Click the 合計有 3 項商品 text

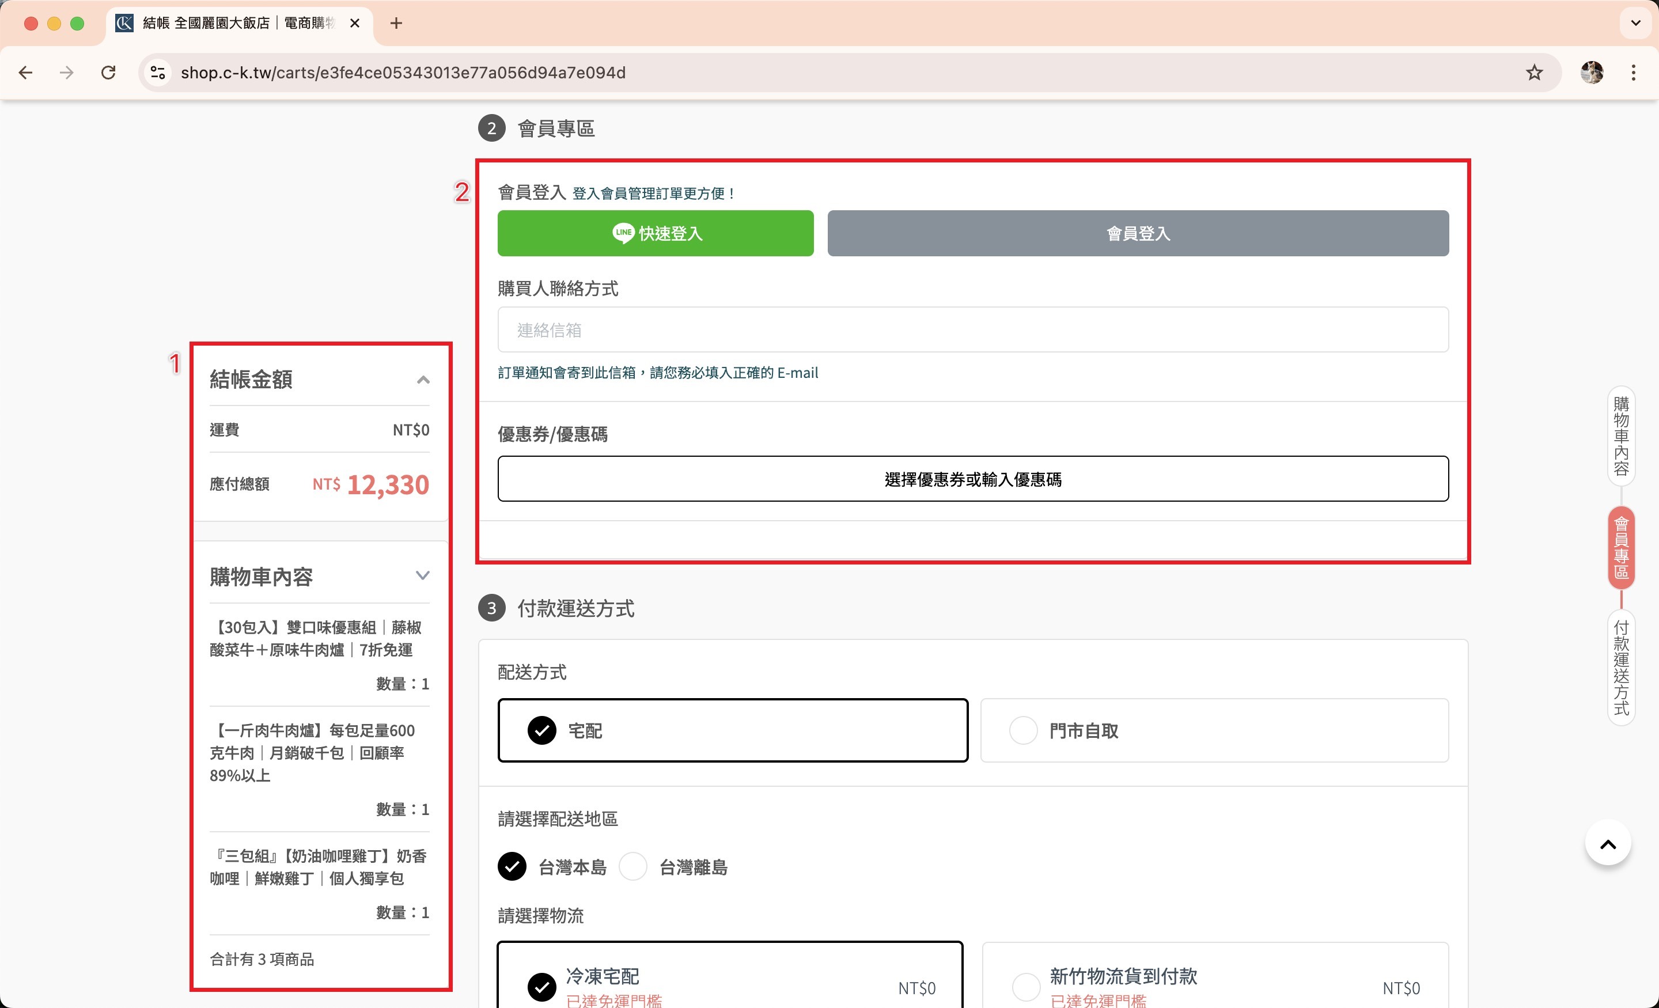(262, 959)
